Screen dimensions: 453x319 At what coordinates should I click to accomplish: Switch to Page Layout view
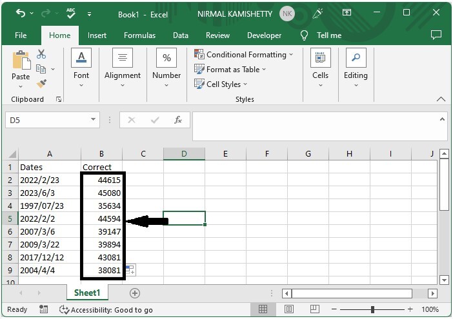tap(288, 310)
